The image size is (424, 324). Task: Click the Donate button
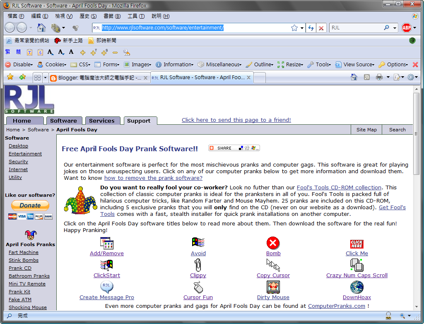(x=30, y=206)
